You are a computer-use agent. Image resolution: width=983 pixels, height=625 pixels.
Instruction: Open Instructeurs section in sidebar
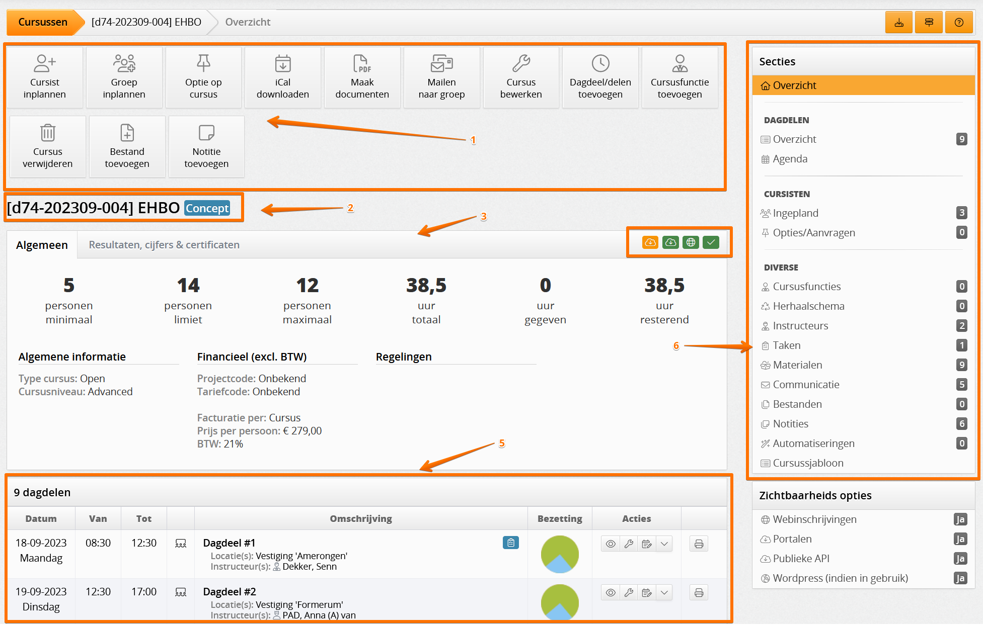click(x=800, y=326)
